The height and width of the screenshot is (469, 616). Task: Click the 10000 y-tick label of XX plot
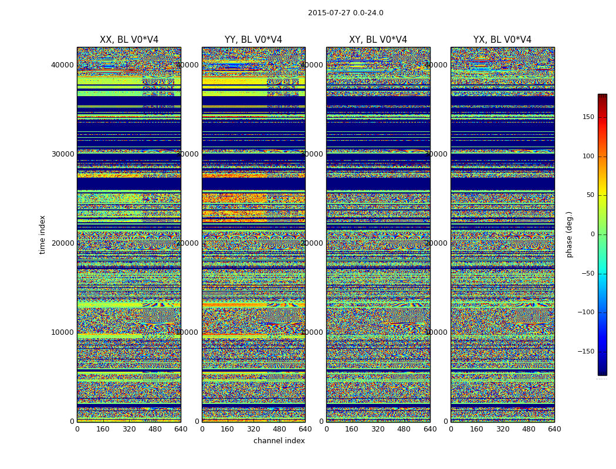(x=63, y=332)
